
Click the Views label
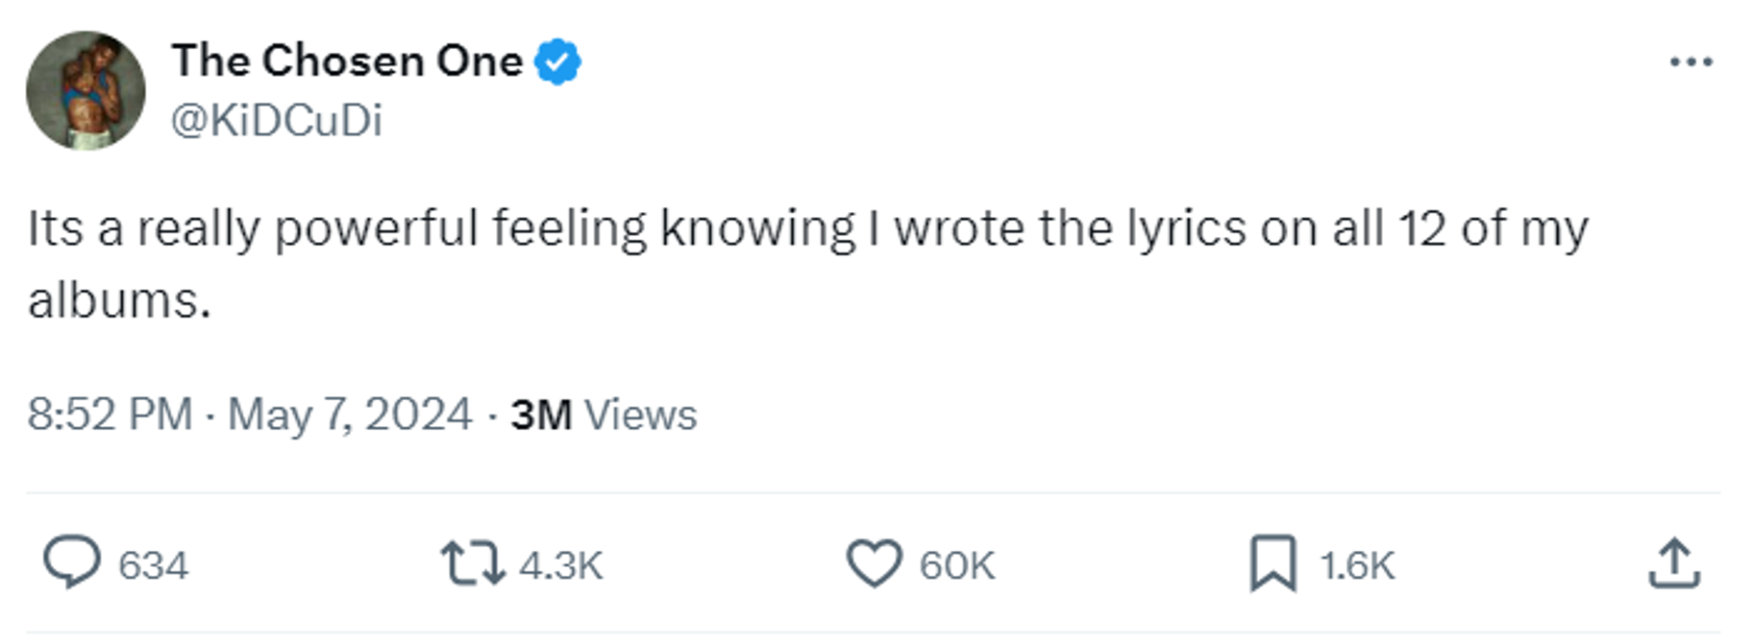click(640, 415)
